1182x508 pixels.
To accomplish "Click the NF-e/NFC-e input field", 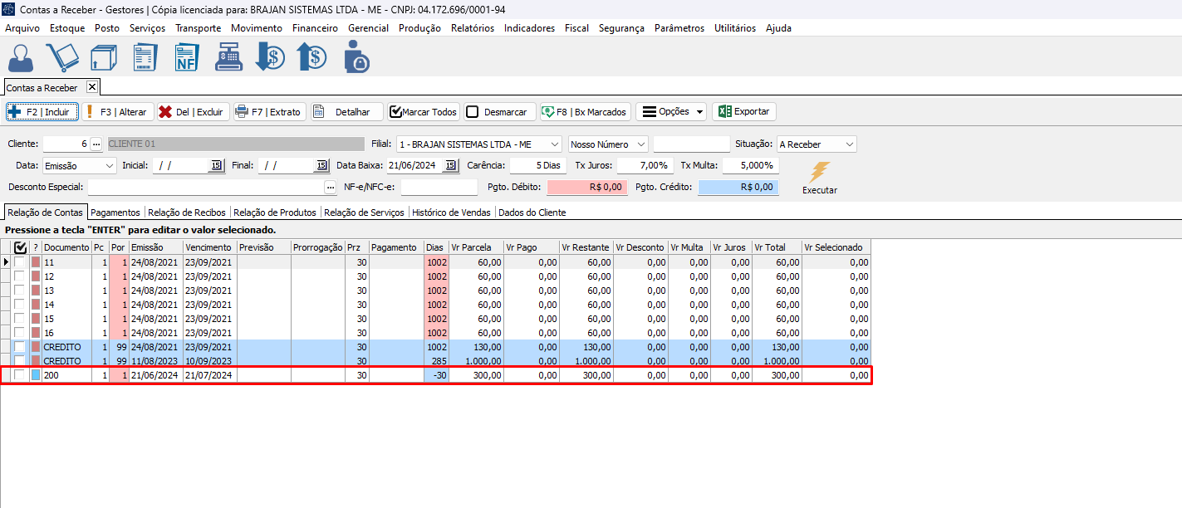I will [439, 188].
